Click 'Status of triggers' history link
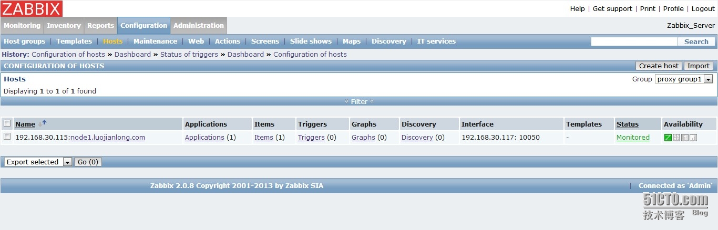The height and width of the screenshot is (230, 718). click(x=189, y=54)
